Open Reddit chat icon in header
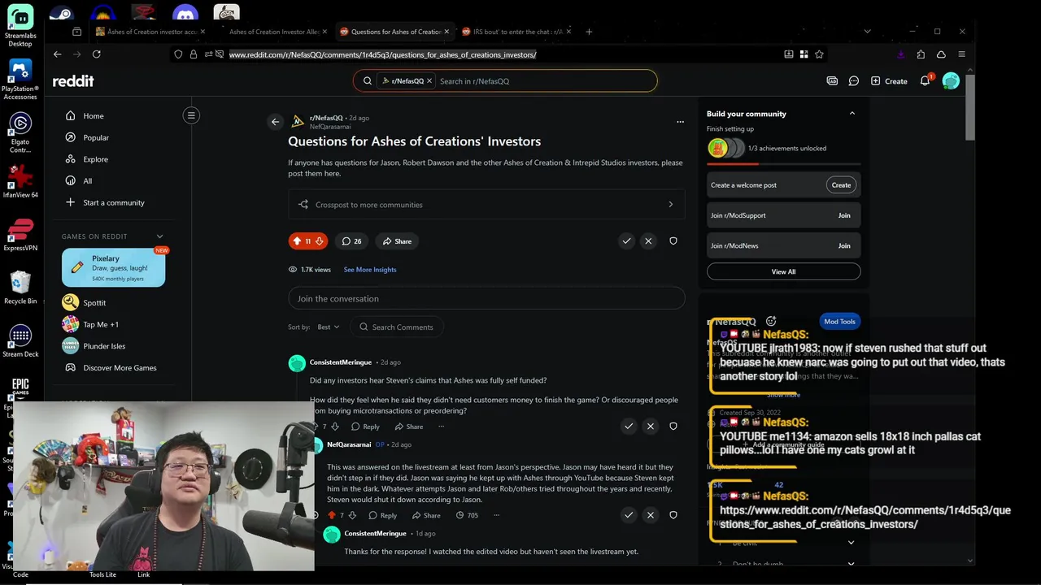This screenshot has height=585, width=1041. pos(854,81)
